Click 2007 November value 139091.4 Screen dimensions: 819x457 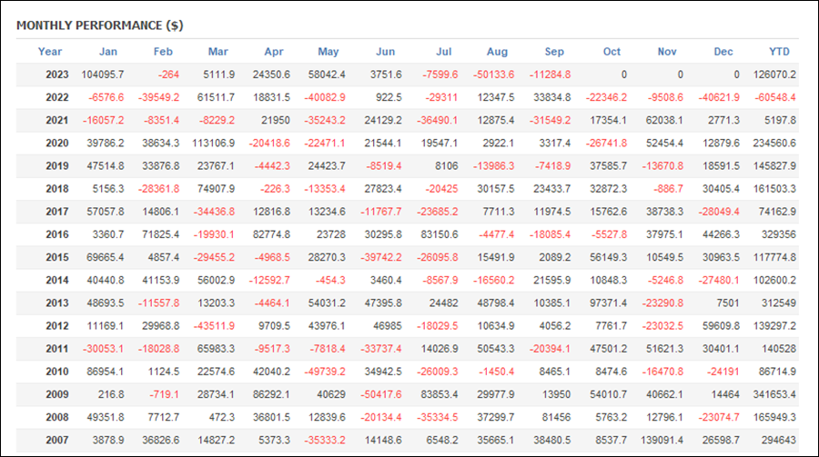click(662, 441)
